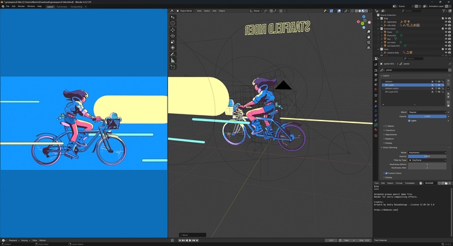Open the Templates menu in text editor
The image size is (453, 246).
pos(410,183)
